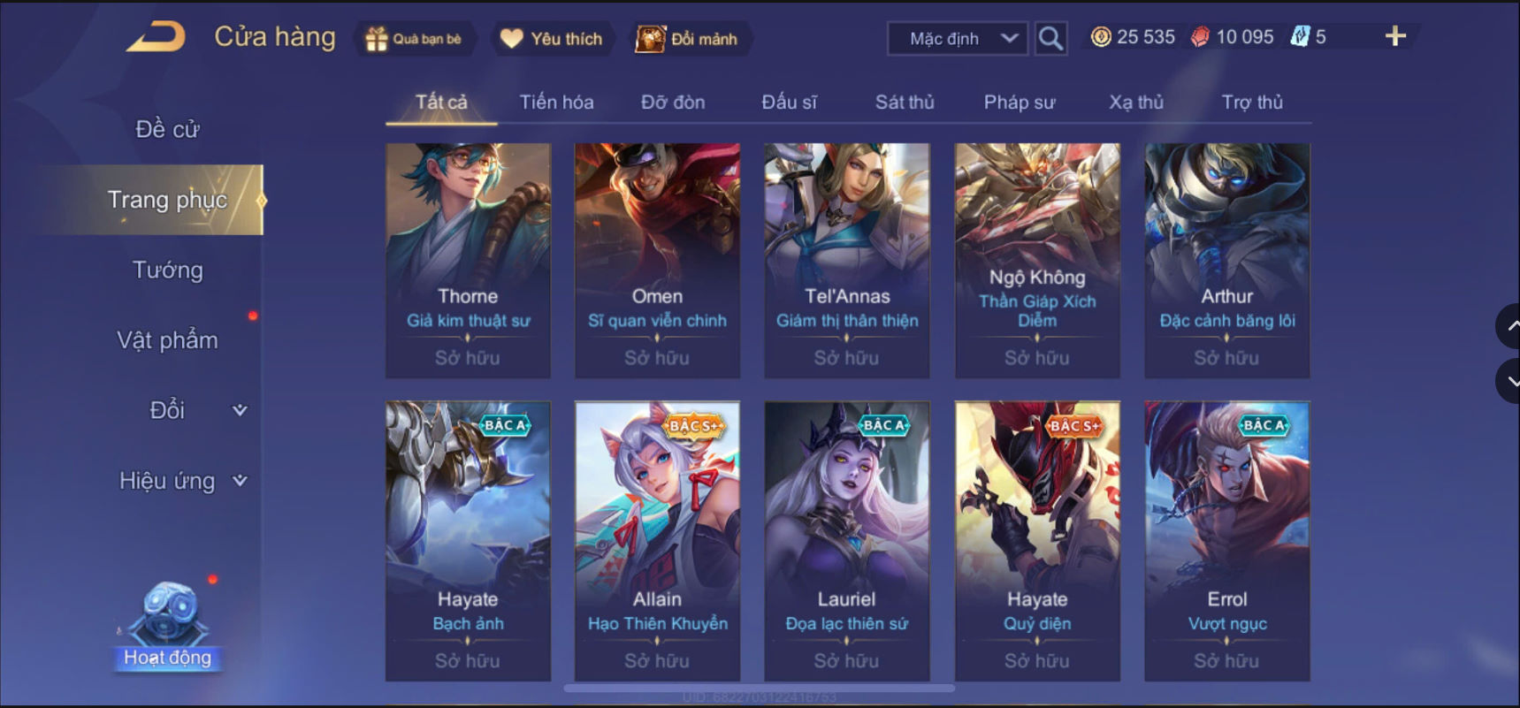Expand the Hiệu ứng sidebar submenu
The height and width of the screenshot is (708, 1520).
point(240,481)
